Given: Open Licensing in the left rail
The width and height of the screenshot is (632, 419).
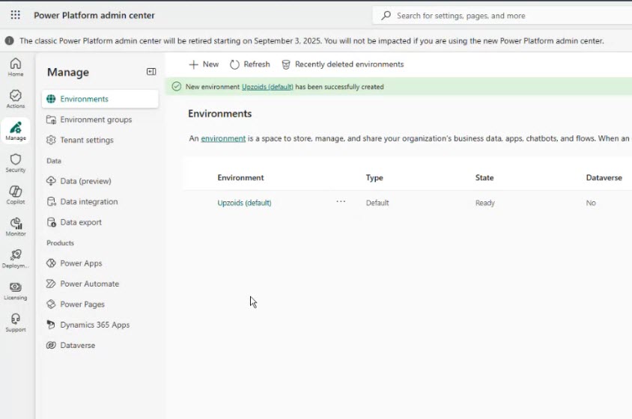Looking at the screenshot, I should (x=16, y=291).
